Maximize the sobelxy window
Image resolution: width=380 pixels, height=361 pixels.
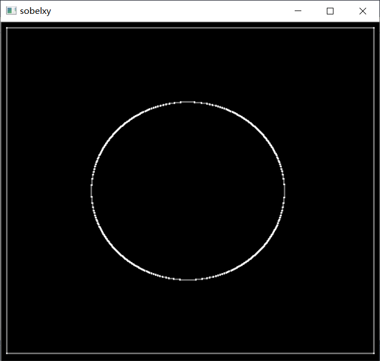click(330, 11)
